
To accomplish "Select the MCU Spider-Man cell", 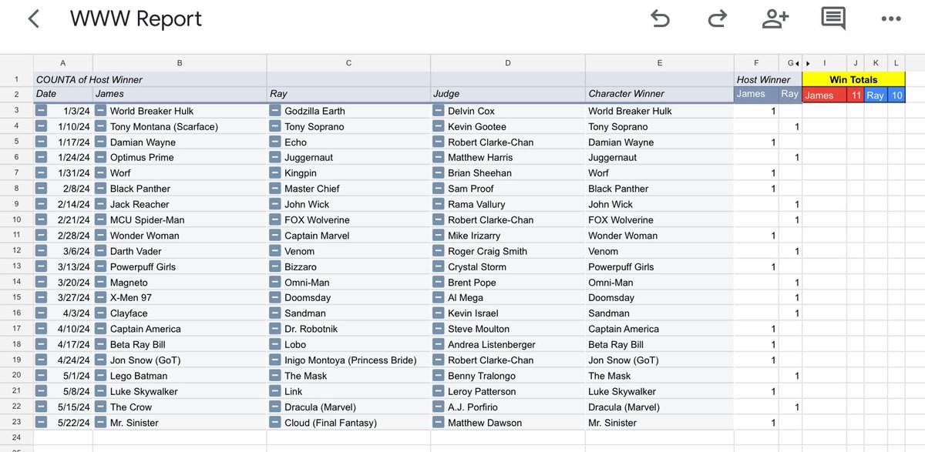I will coord(180,219).
